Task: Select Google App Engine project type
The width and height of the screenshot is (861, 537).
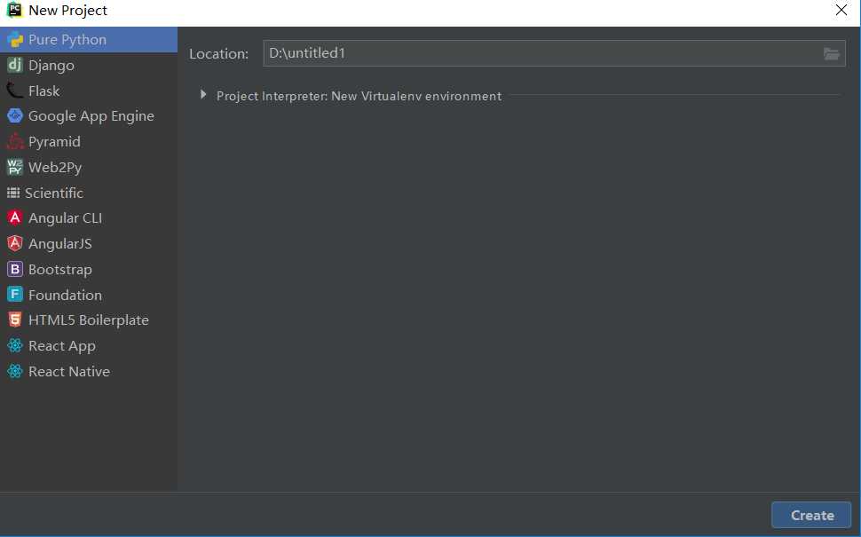Action: pyautogui.click(x=89, y=116)
